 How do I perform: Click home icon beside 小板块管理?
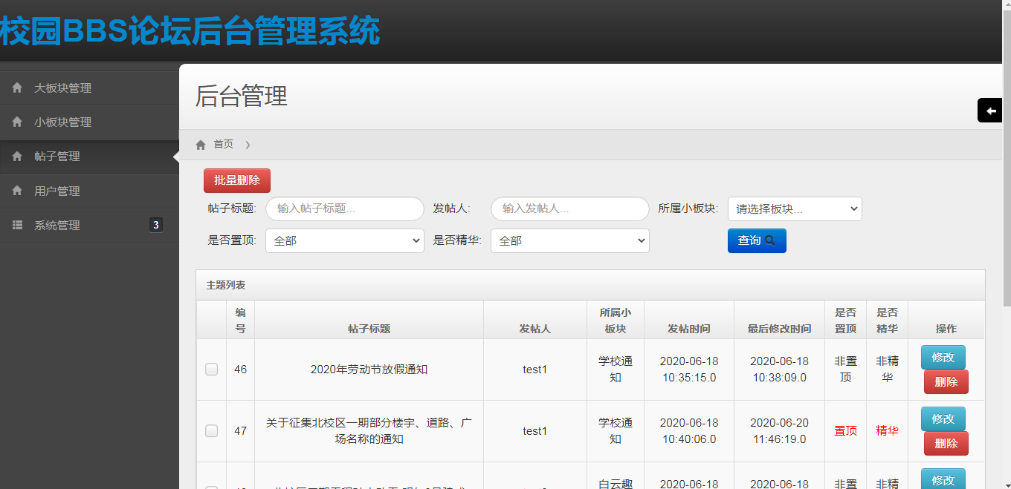point(17,122)
